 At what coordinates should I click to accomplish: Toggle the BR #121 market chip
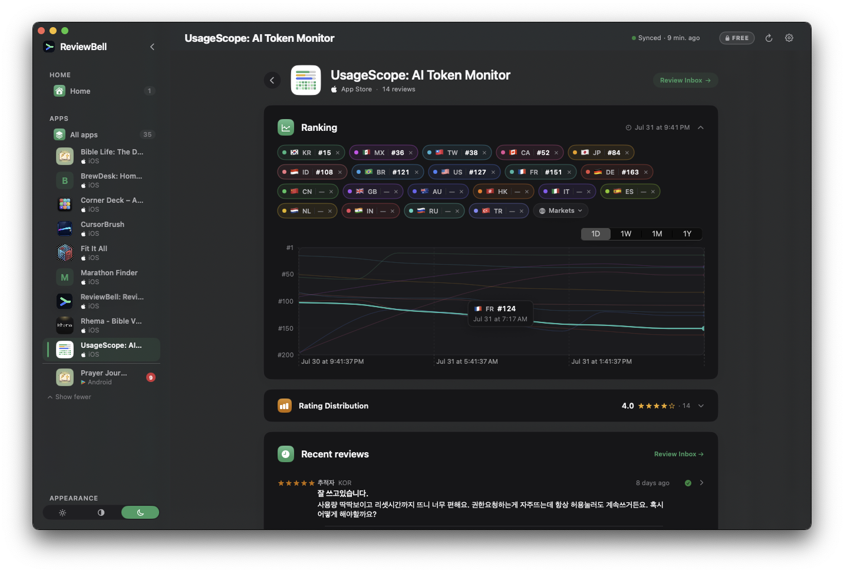pyautogui.click(x=388, y=172)
